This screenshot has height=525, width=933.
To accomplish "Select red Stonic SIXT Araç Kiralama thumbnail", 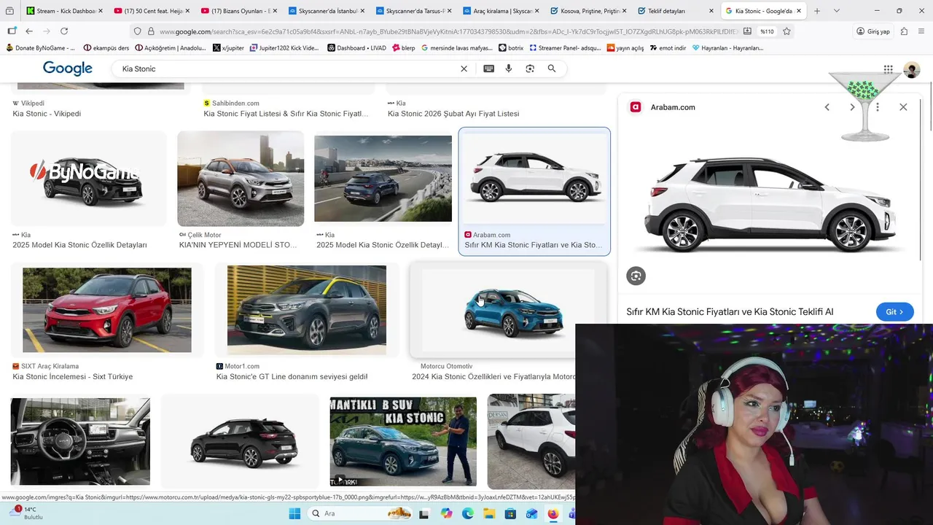I will point(107,310).
